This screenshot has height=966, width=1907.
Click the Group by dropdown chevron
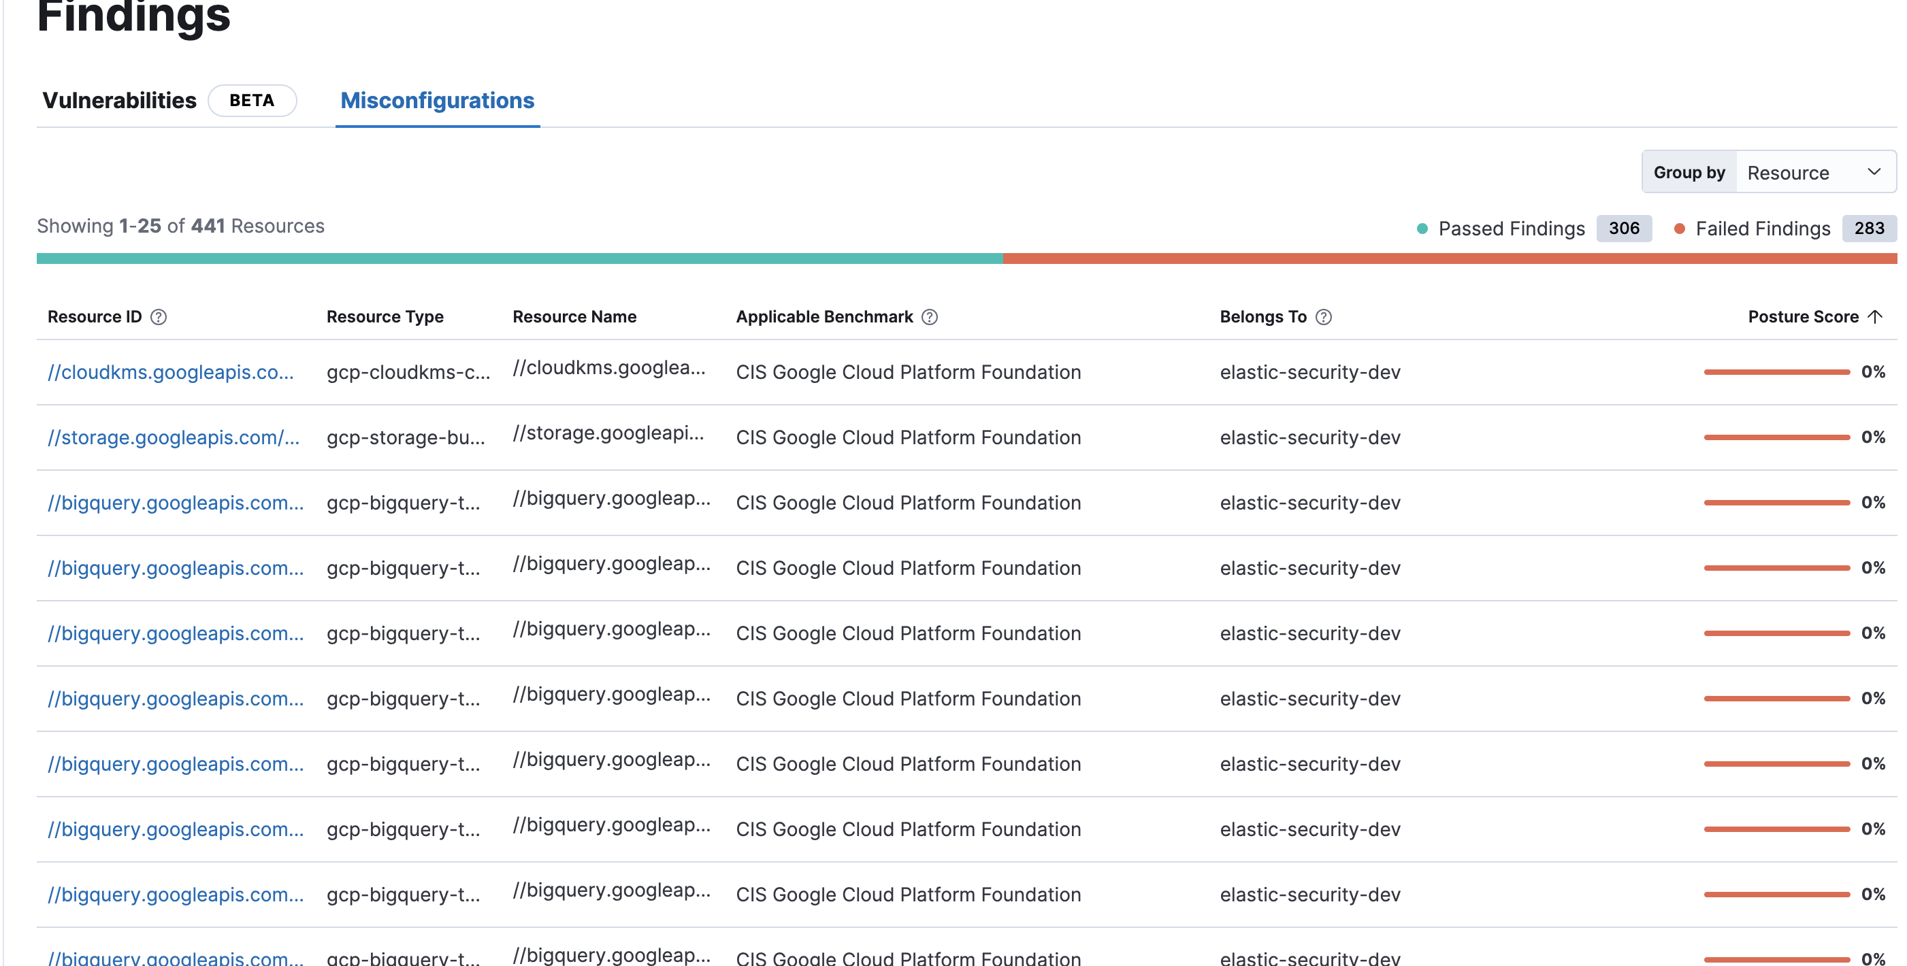[x=1874, y=173]
